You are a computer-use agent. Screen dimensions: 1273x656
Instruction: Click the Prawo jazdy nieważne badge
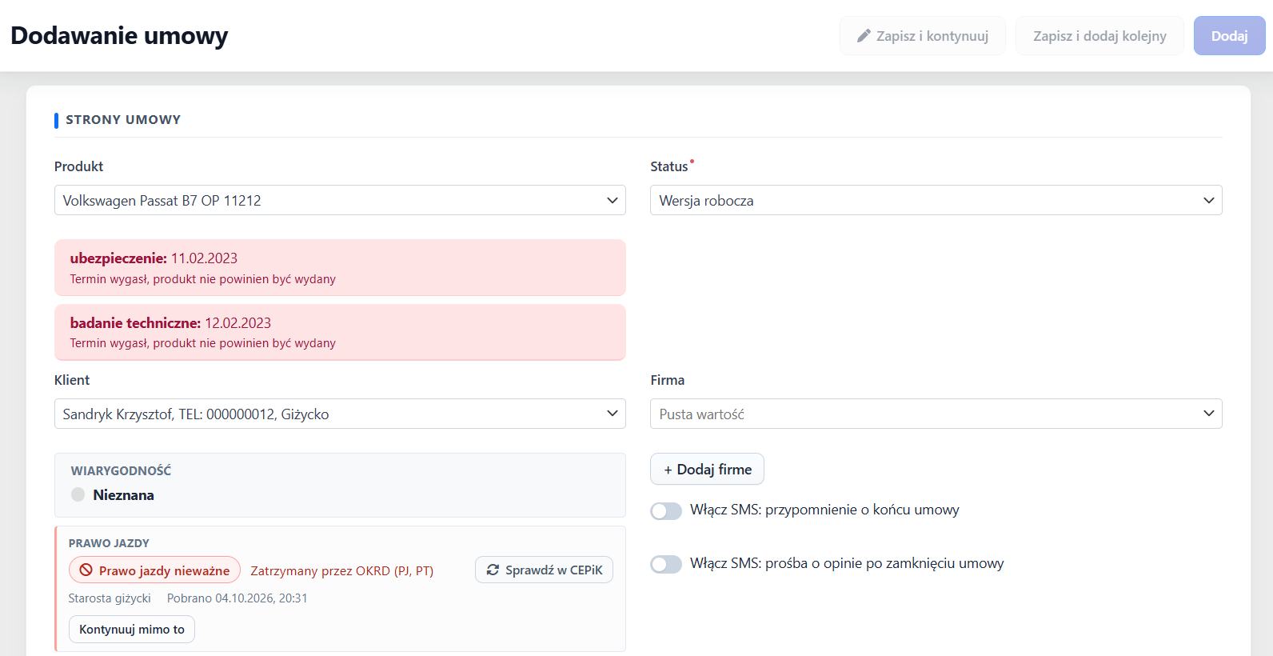pyautogui.click(x=154, y=570)
